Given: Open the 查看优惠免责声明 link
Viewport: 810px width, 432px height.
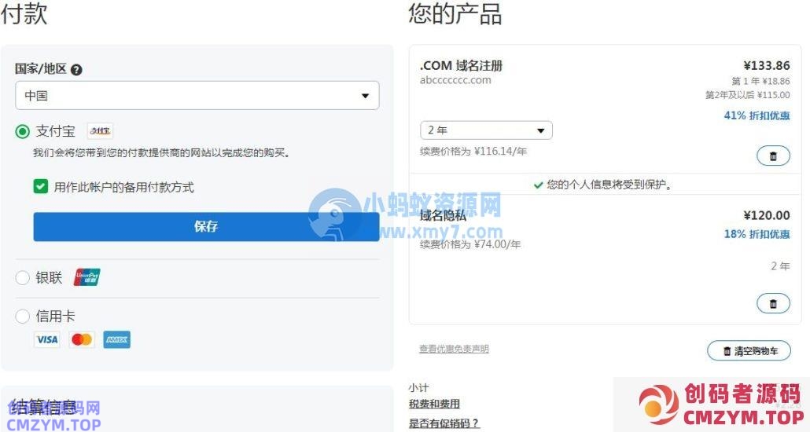Looking at the screenshot, I should 454,349.
